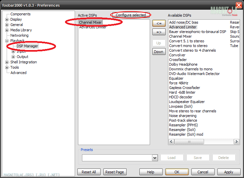Click the Load preset button
The height and width of the screenshot is (178, 244).
172,158
